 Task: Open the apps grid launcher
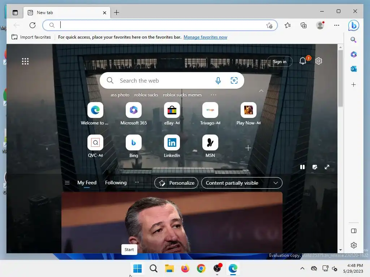(25, 61)
